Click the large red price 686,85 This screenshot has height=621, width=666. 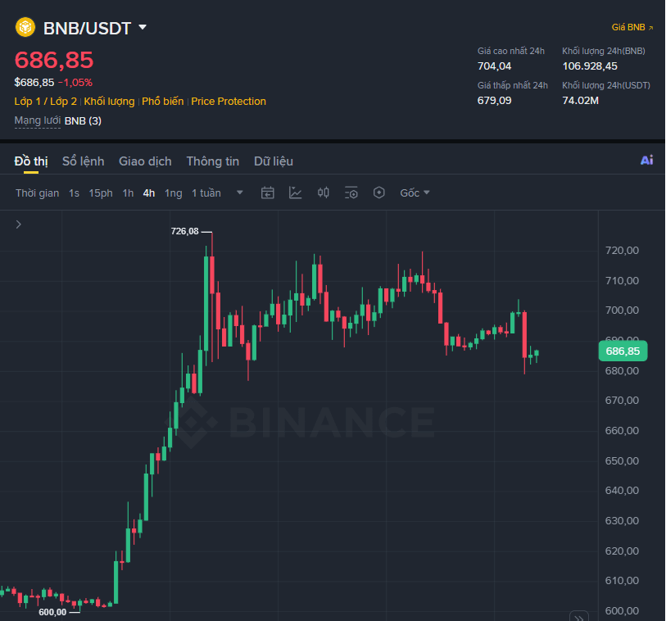coord(54,60)
